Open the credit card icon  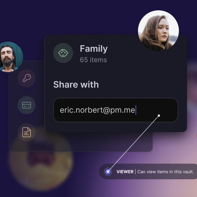coord(27,105)
